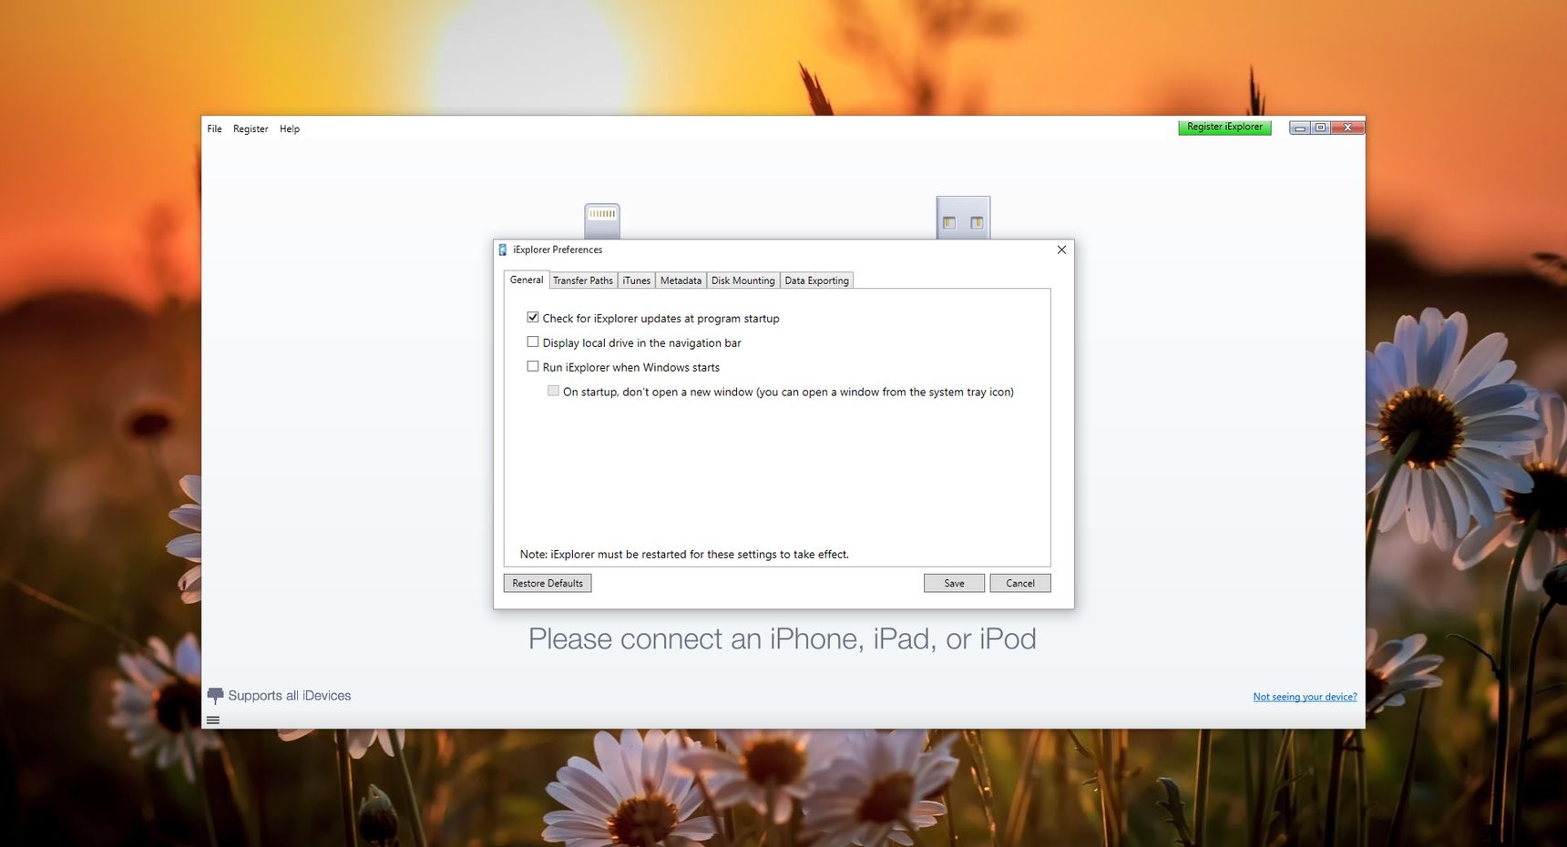Viewport: 1567px width, 847px height.
Task: Click the disabled On startup don't open window checkbox
Action: (553, 392)
